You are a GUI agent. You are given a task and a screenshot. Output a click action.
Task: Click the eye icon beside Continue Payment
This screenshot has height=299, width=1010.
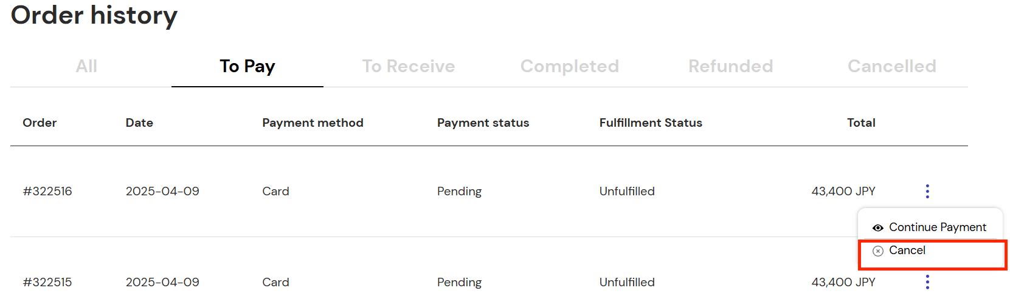pyautogui.click(x=877, y=228)
